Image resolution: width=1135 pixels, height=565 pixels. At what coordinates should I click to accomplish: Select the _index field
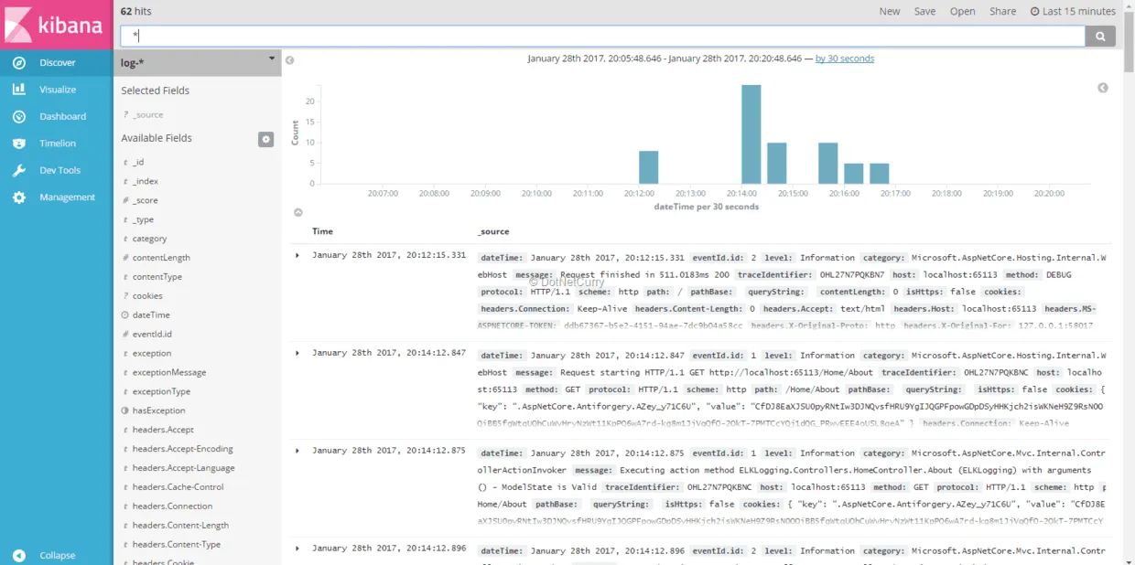click(x=146, y=181)
